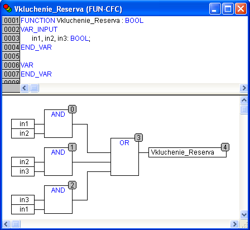Click the in3 input of bottom AND
The image size is (250, 230).
23,200
